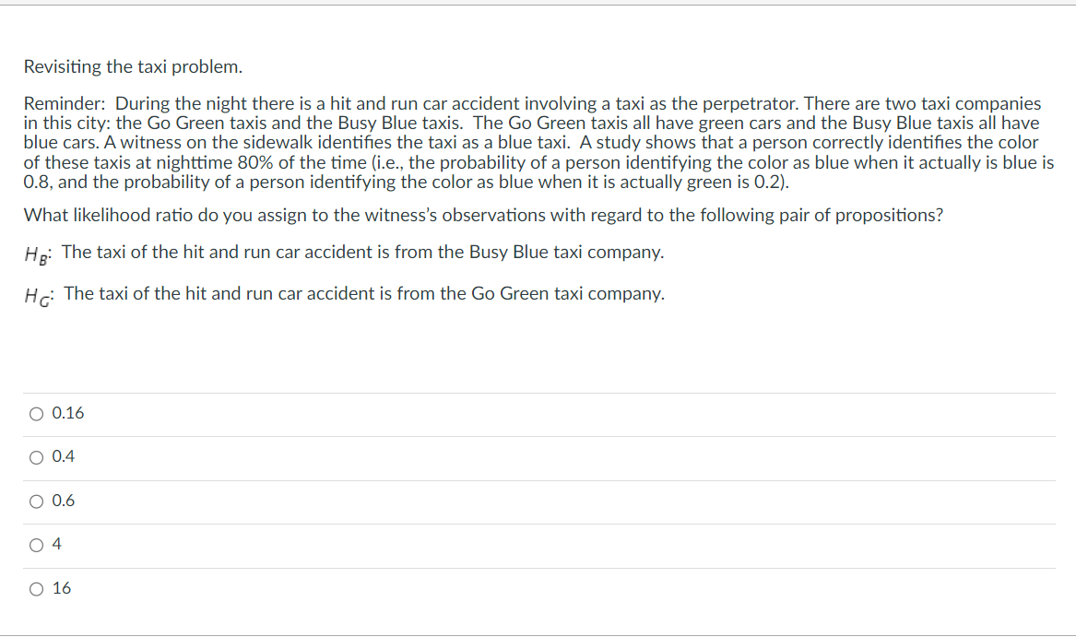Image resolution: width=1076 pixels, height=637 pixels.
Task: Select the radio button for 0.6
Action: [35, 501]
